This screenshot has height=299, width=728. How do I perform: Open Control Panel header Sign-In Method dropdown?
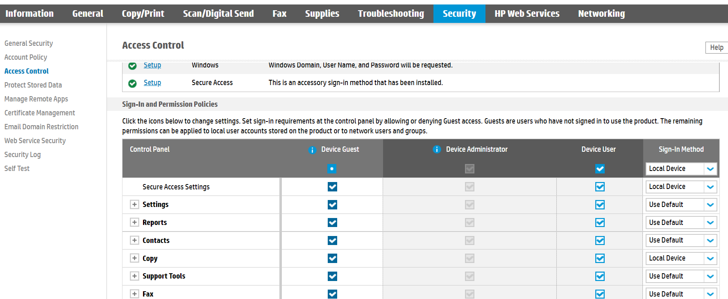coord(681,169)
